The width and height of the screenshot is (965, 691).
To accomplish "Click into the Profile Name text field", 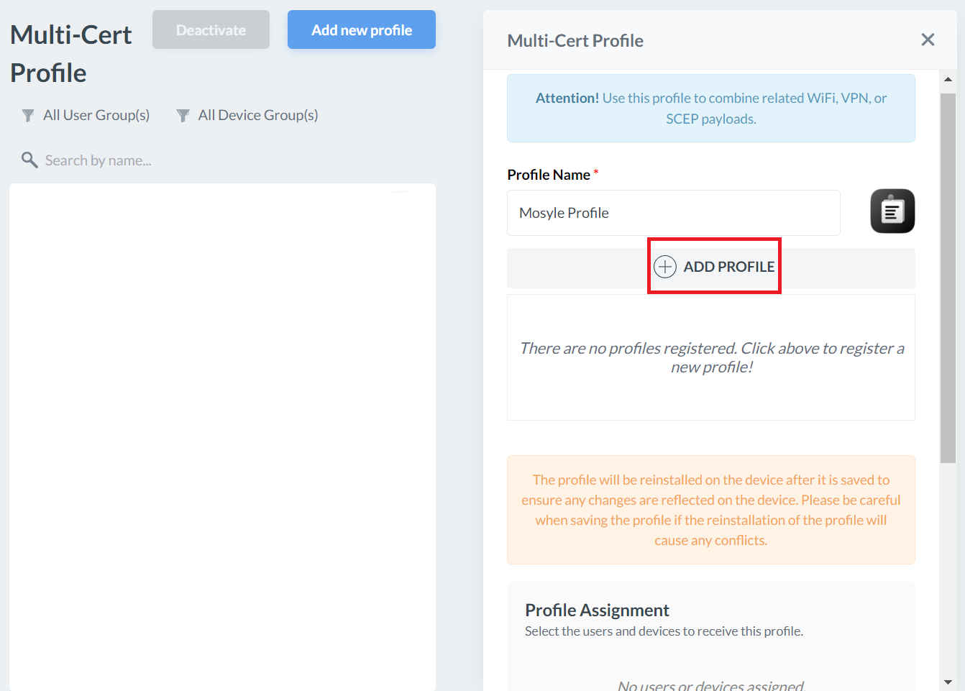I will pos(673,213).
